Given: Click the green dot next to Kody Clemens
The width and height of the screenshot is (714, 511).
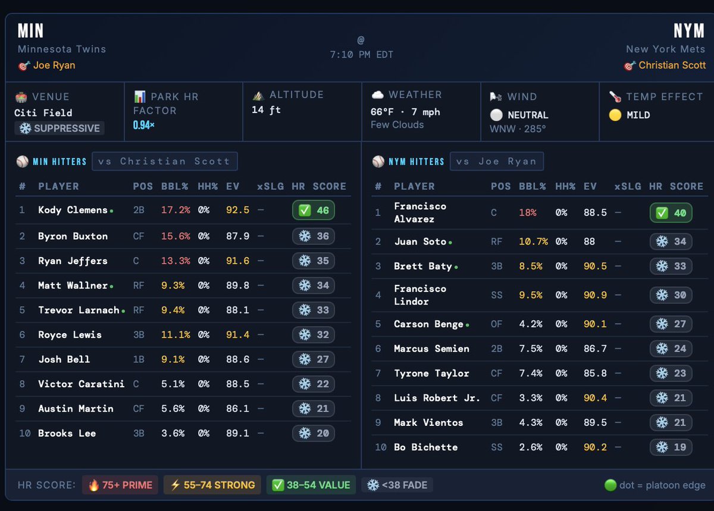Looking at the screenshot, I should pos(111,211).
